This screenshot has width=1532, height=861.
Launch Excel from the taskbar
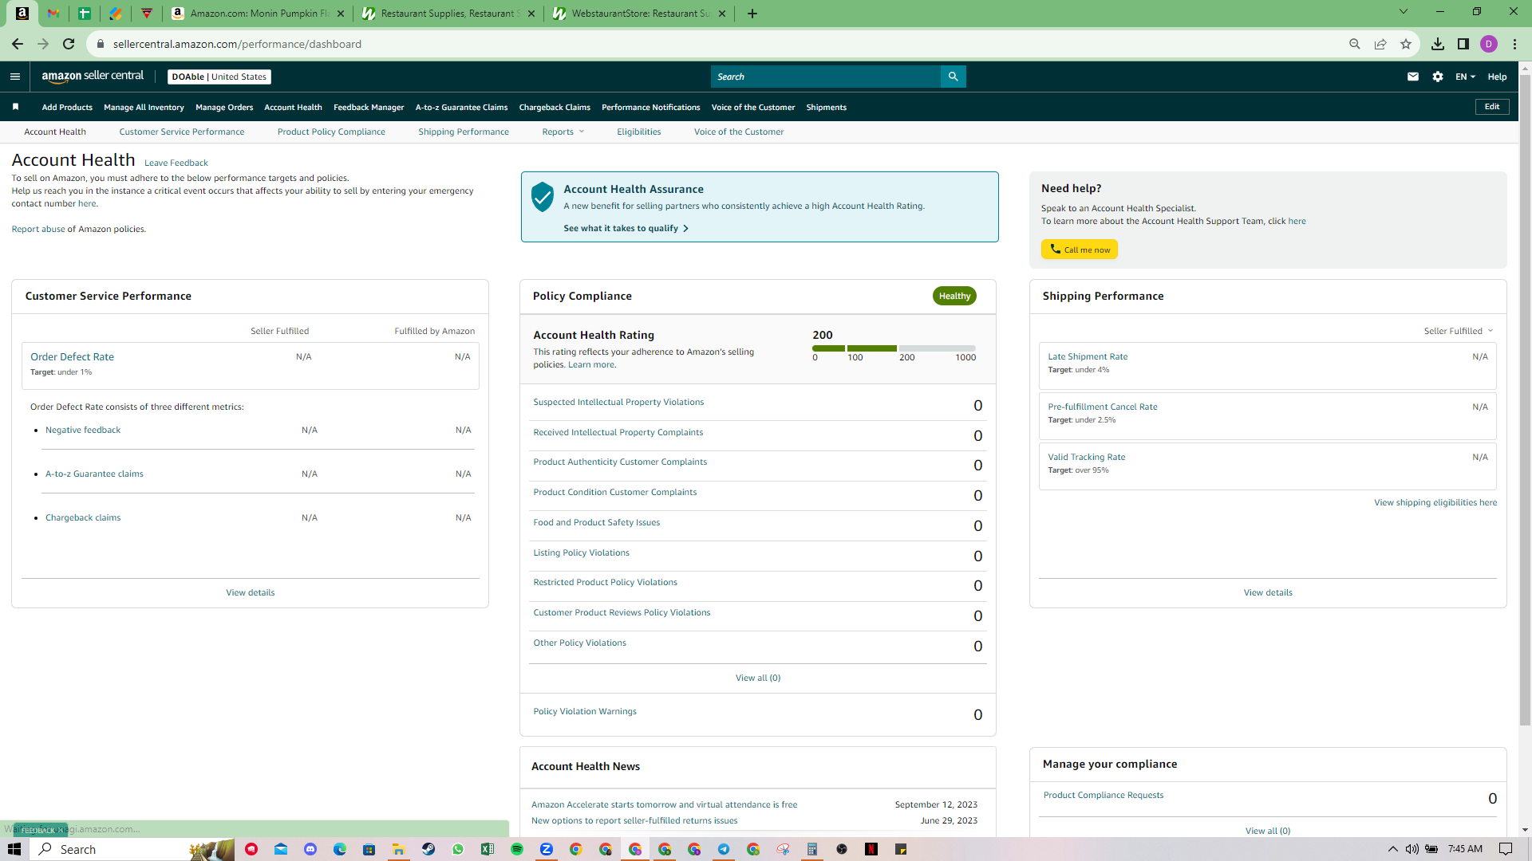488,849
